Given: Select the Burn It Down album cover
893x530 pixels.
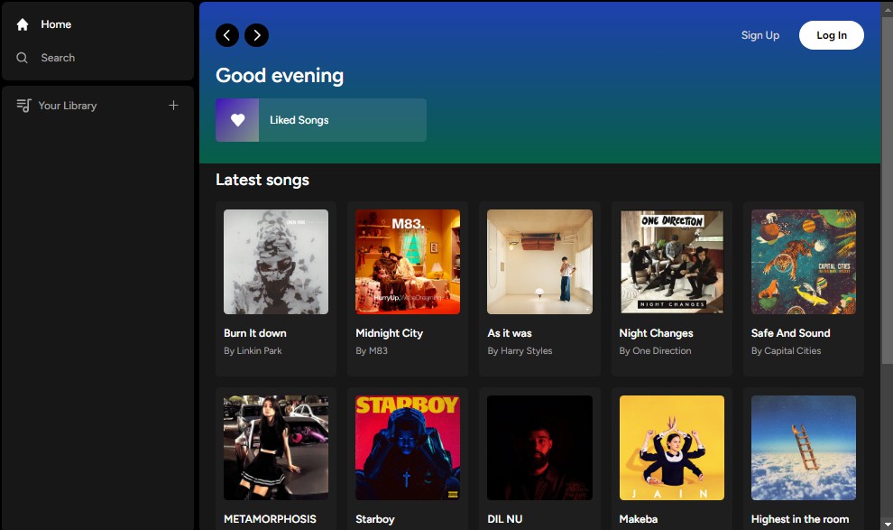Looking at the screenshot, I should tap(276, 262).
